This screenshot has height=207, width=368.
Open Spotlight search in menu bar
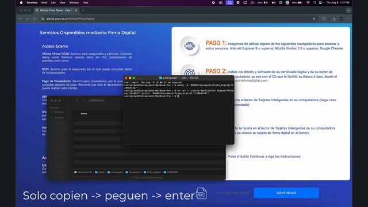pyautogui.click(x=315, y=2)
